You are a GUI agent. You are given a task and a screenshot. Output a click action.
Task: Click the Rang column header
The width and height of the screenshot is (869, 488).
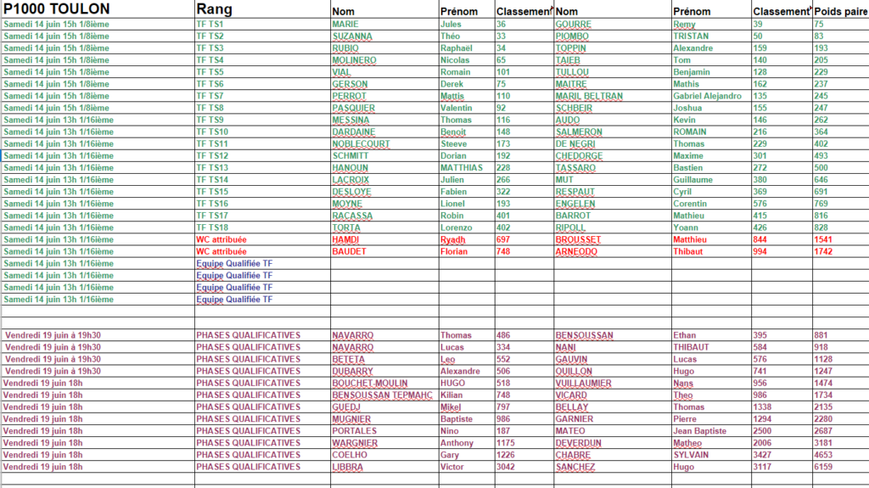(x=263, y=8)
